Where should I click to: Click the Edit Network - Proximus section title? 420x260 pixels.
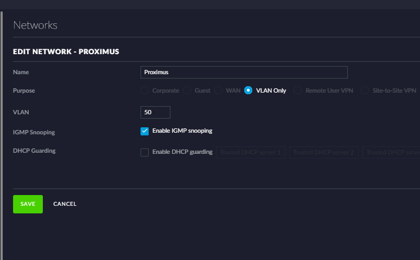click(x=66, y=52)
